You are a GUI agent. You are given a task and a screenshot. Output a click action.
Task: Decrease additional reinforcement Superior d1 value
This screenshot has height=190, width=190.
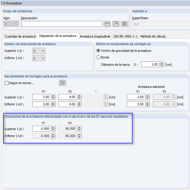pyautogui.click(x=147, y=98)
